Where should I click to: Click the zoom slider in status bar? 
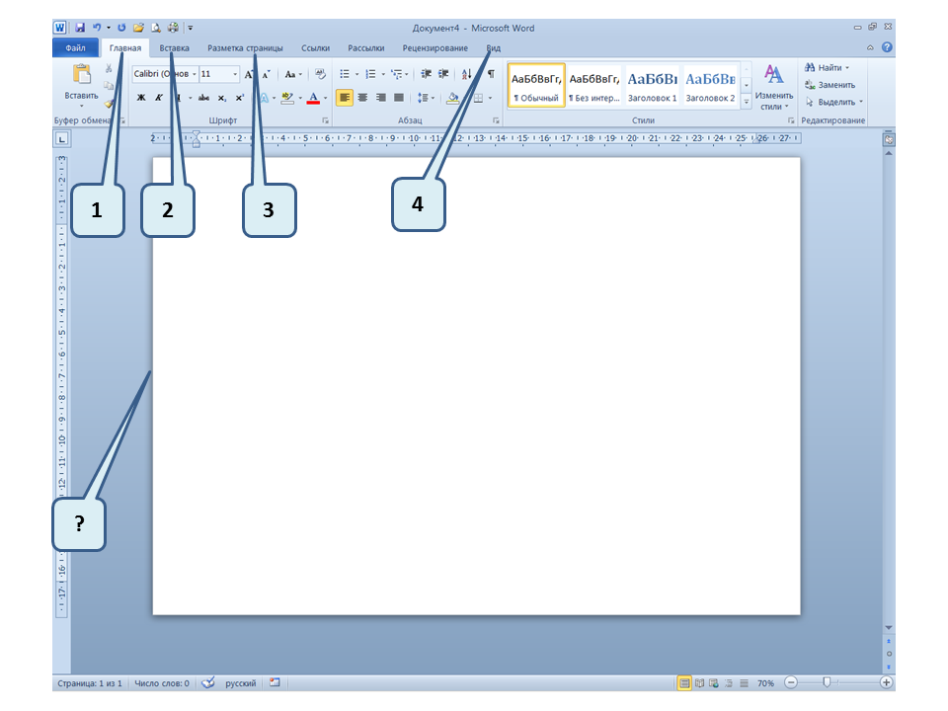[x=827, y=682]
